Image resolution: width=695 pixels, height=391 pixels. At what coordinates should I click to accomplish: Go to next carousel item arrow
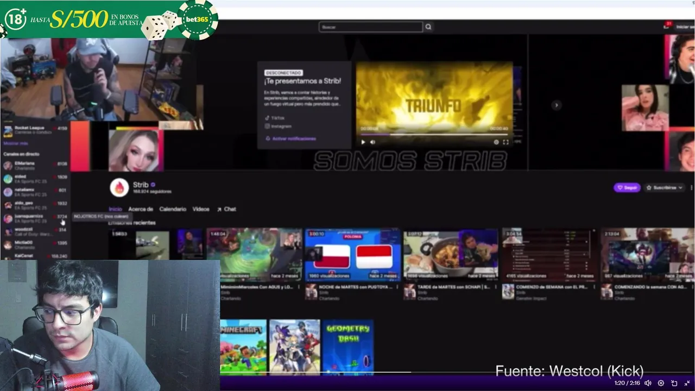(x=556, y=105)
